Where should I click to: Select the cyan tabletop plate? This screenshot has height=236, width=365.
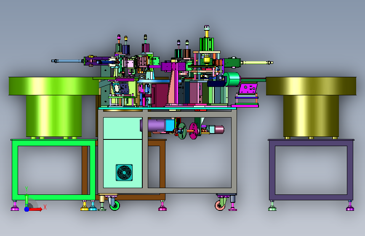(x=167, y=108)
